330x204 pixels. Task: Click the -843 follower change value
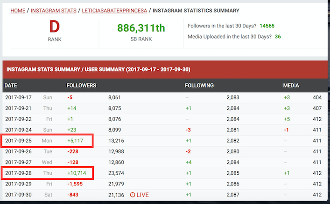pyautogui.click(x=73, y=195)
